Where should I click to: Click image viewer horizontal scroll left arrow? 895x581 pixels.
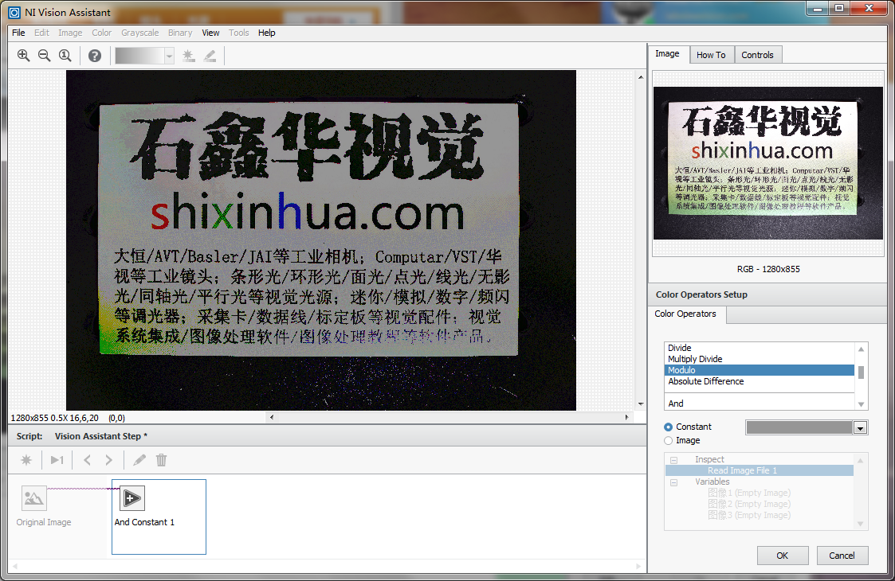272,417
